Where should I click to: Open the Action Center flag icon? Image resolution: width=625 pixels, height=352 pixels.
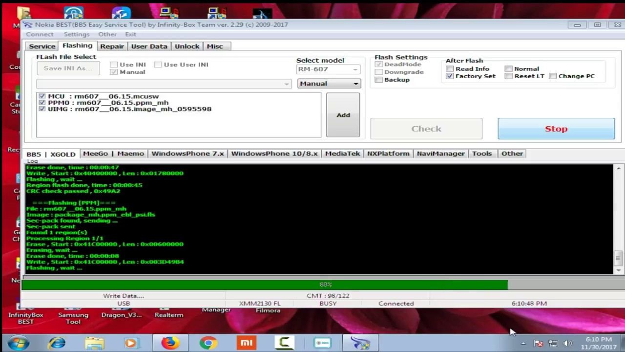coord(538,343)
